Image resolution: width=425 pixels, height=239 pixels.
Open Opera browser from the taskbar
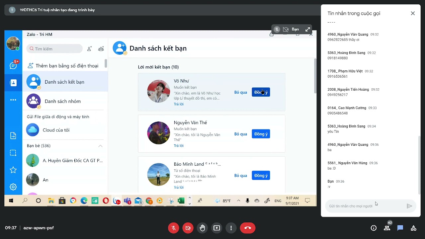coord(106,201)
